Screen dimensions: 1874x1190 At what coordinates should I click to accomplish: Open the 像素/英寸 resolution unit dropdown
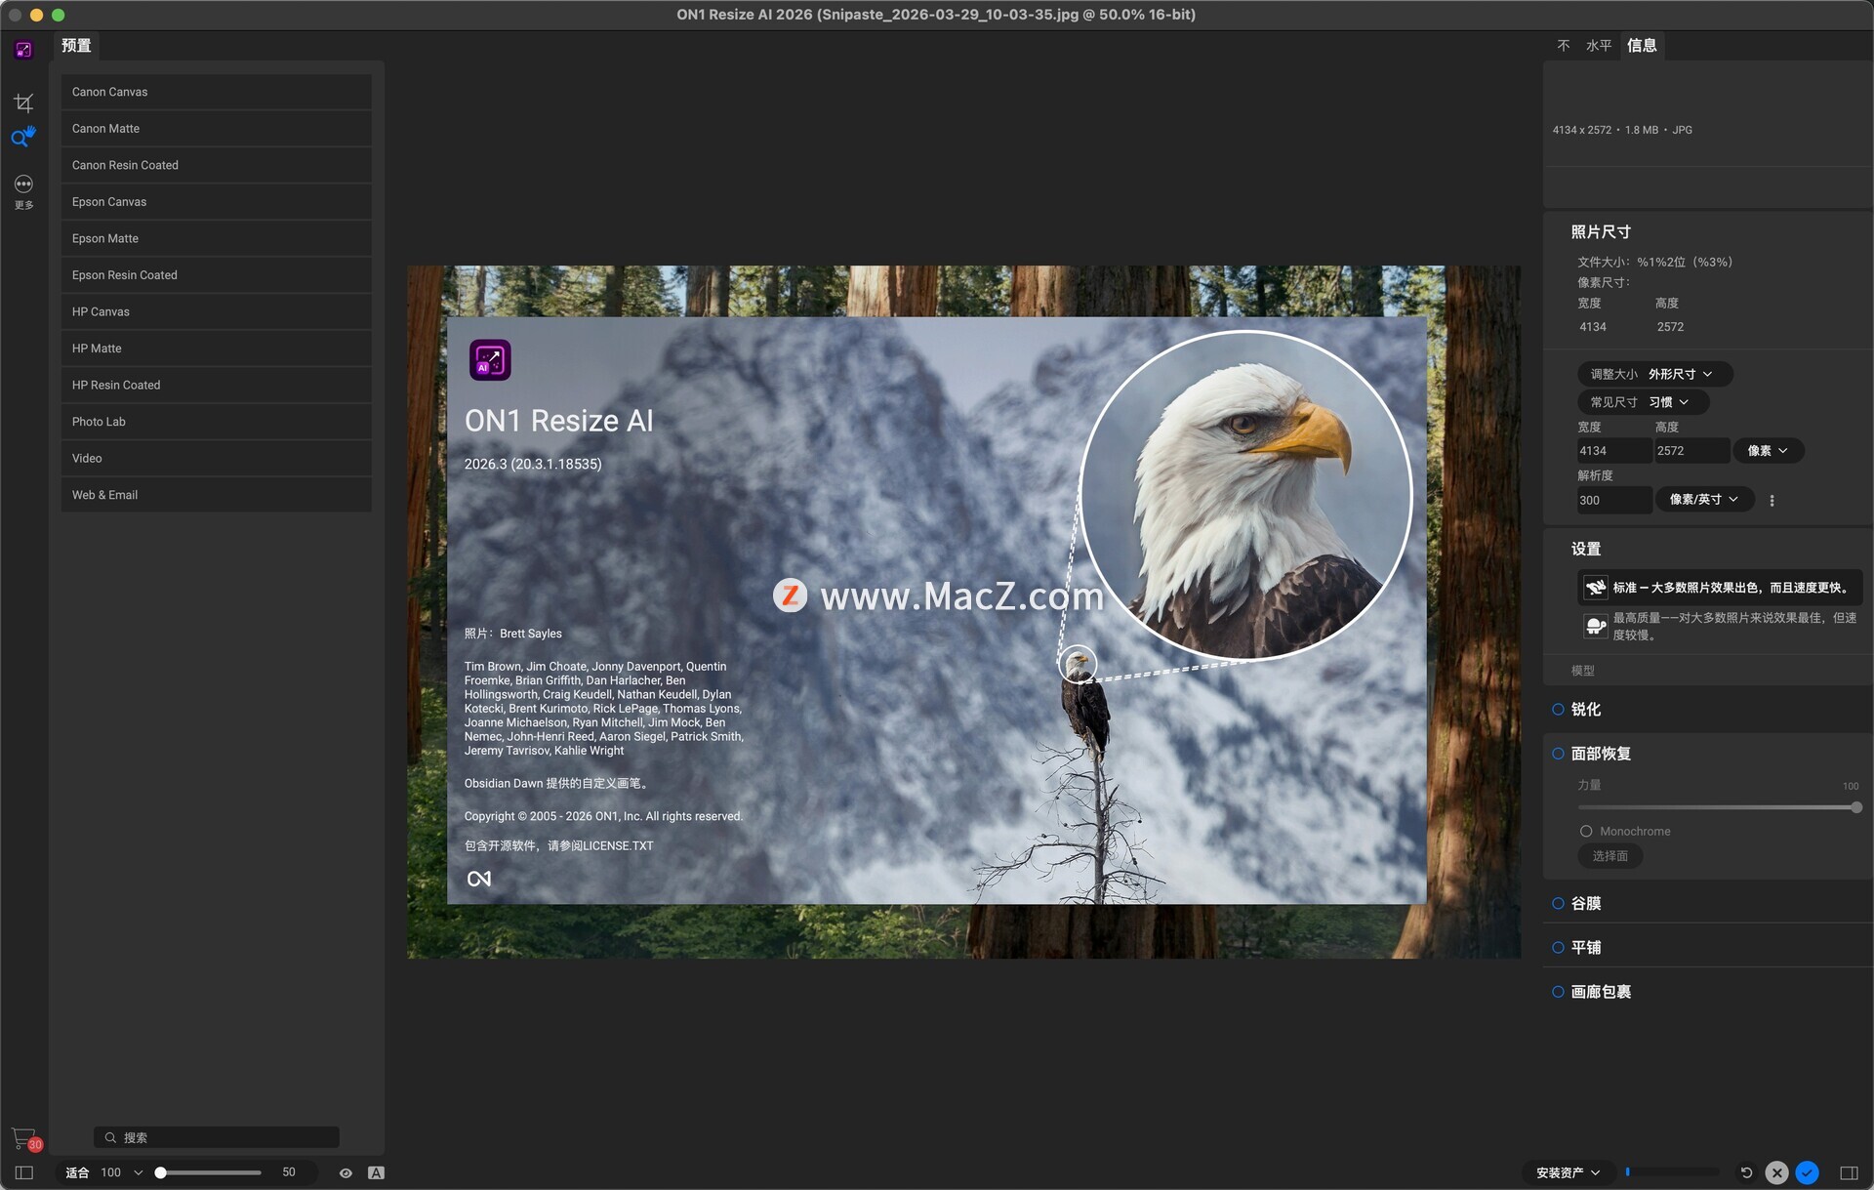click(1703, 500)
